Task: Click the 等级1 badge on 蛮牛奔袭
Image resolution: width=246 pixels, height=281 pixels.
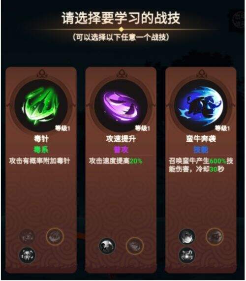Action: [222, 128]
